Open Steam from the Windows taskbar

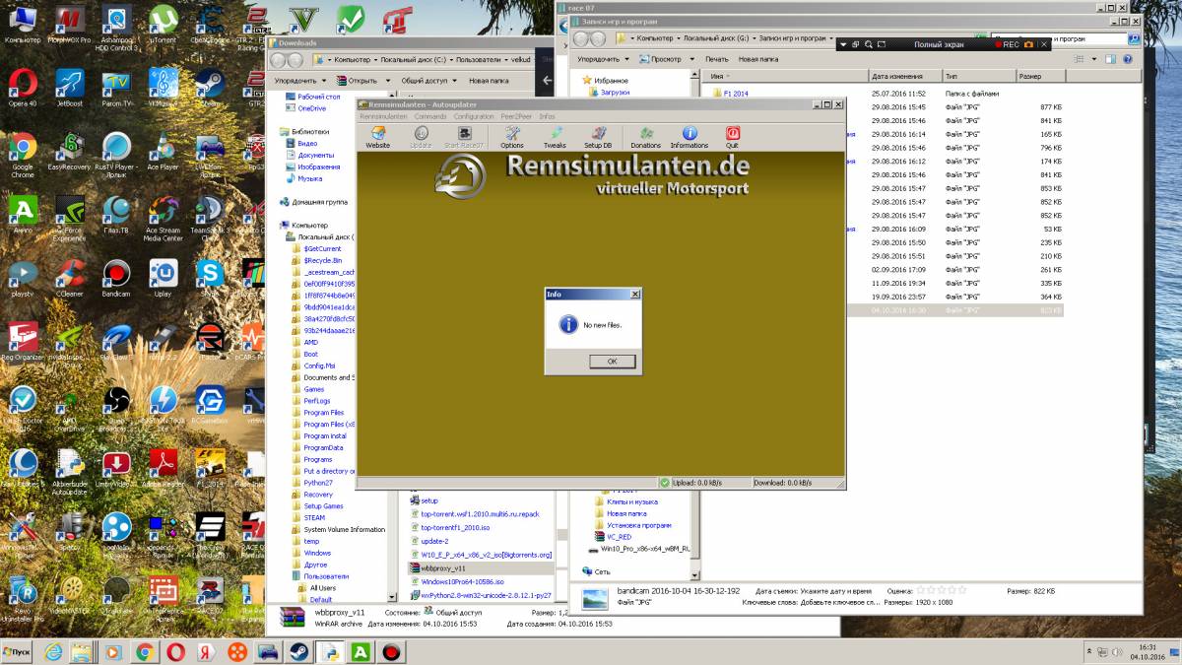[x=297, y=652]
